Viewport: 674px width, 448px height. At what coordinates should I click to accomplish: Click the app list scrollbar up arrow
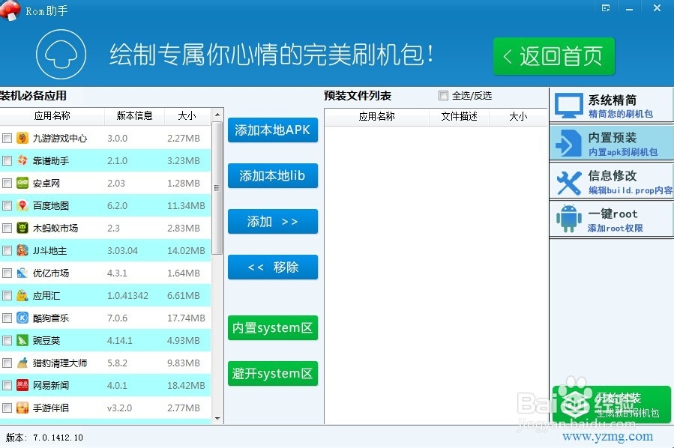click(217, 115)
